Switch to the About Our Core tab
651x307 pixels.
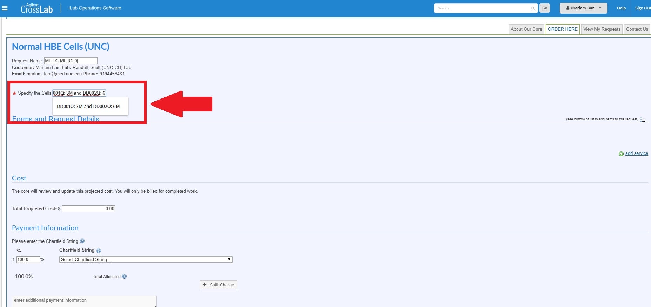tap(526, 29)
